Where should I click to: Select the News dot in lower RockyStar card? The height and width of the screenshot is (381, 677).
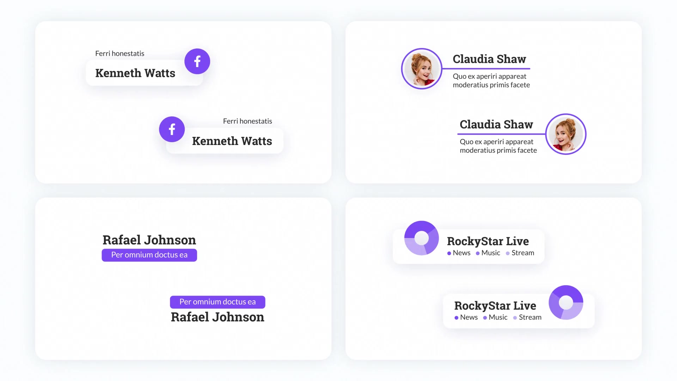click(x=456, y=317)
